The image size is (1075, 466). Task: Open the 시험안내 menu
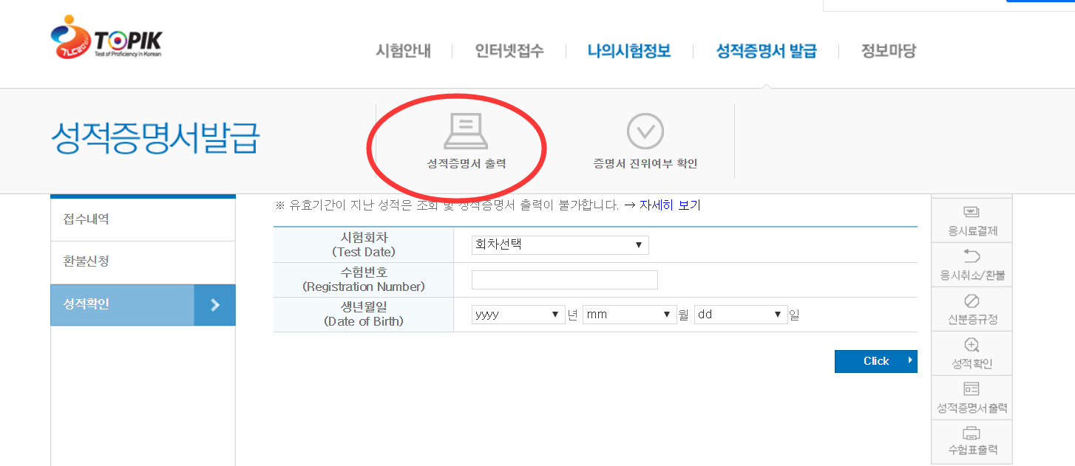point(403,51)
